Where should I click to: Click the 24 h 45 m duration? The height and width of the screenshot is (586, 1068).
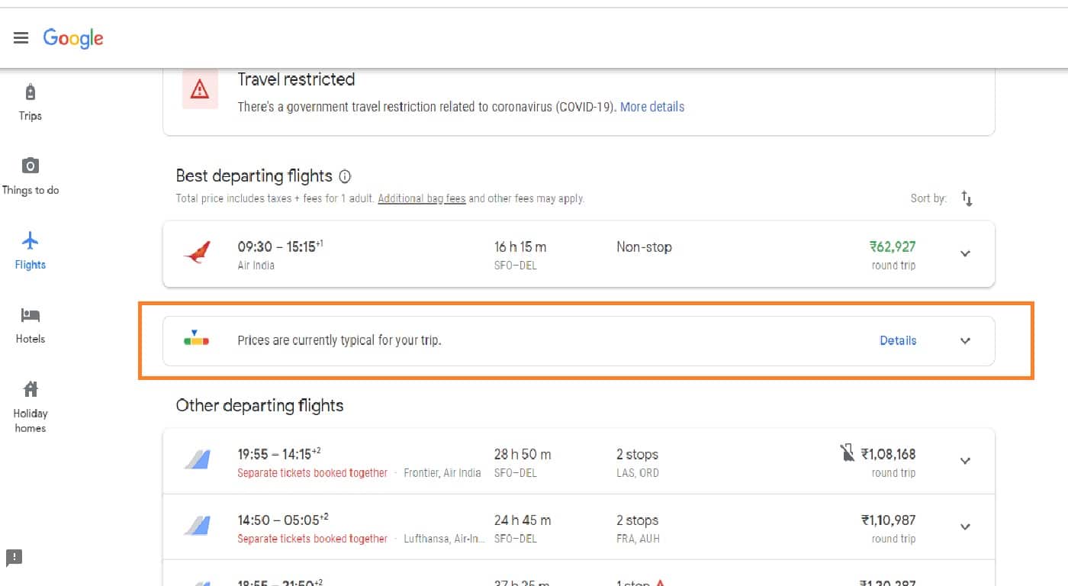(523, 520)
